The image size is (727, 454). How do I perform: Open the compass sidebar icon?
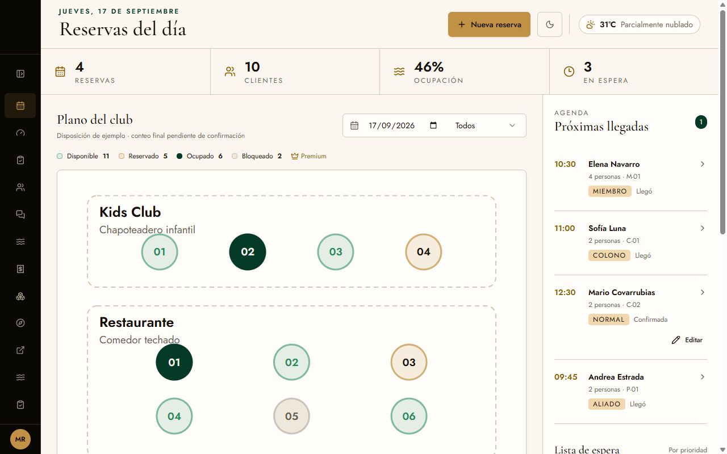point(20,323)
